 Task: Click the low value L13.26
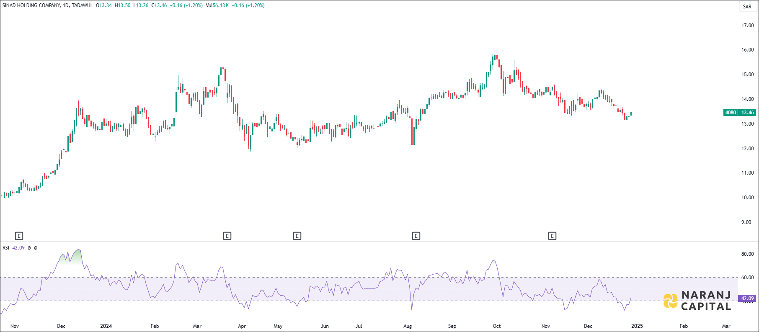141,5
